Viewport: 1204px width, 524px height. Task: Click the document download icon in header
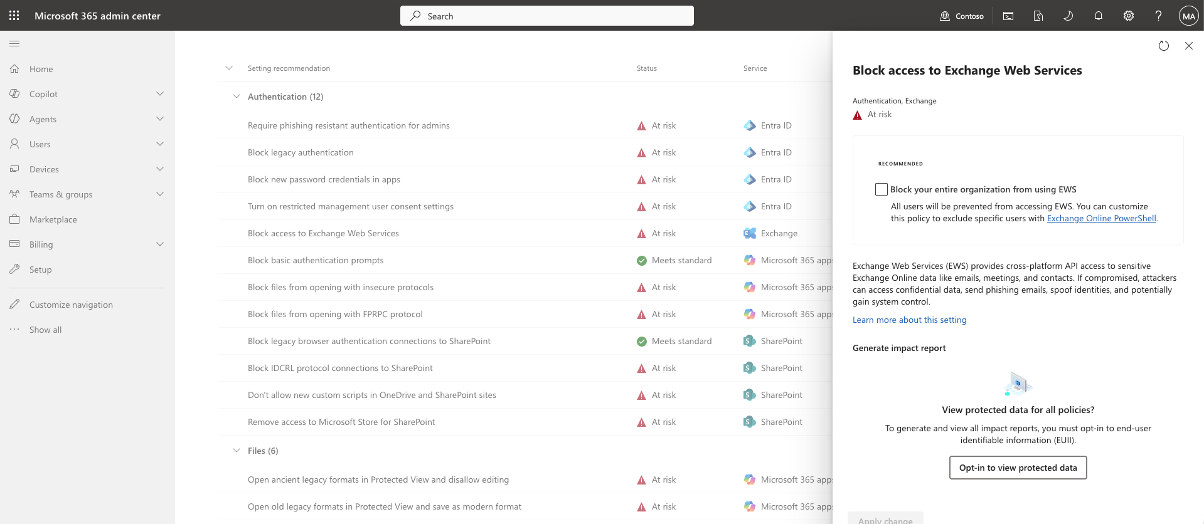point(1038,16)
